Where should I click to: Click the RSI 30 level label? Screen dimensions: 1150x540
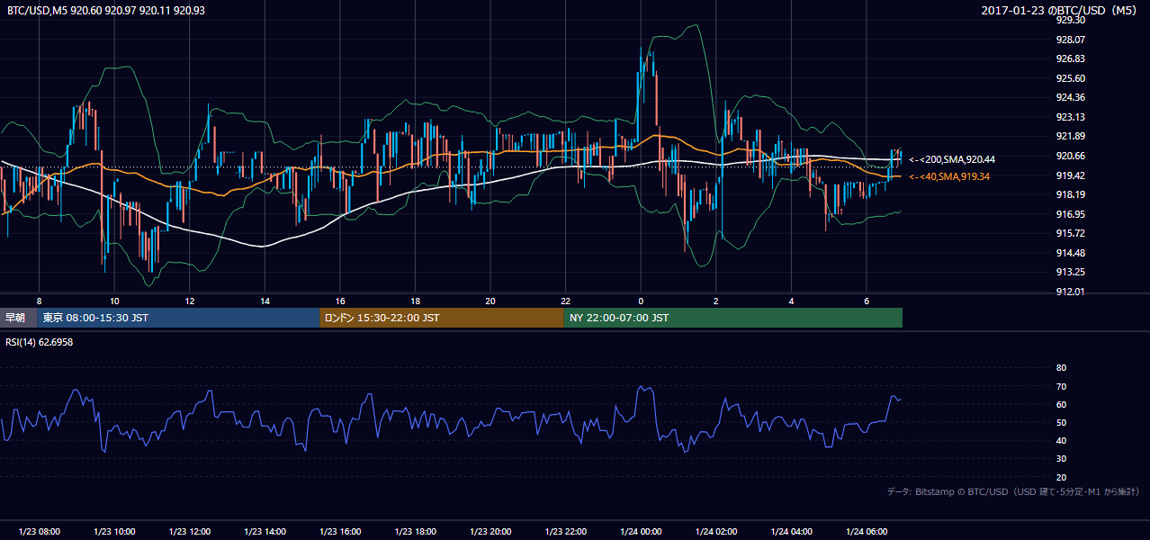[x=1061, y=459]
